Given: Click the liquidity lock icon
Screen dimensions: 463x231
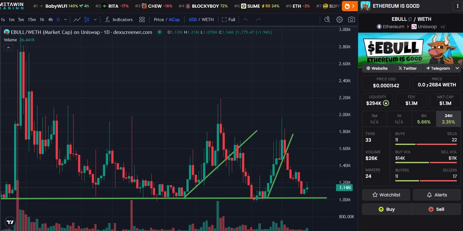Looking at the screenshot, I should pos(386,103).
